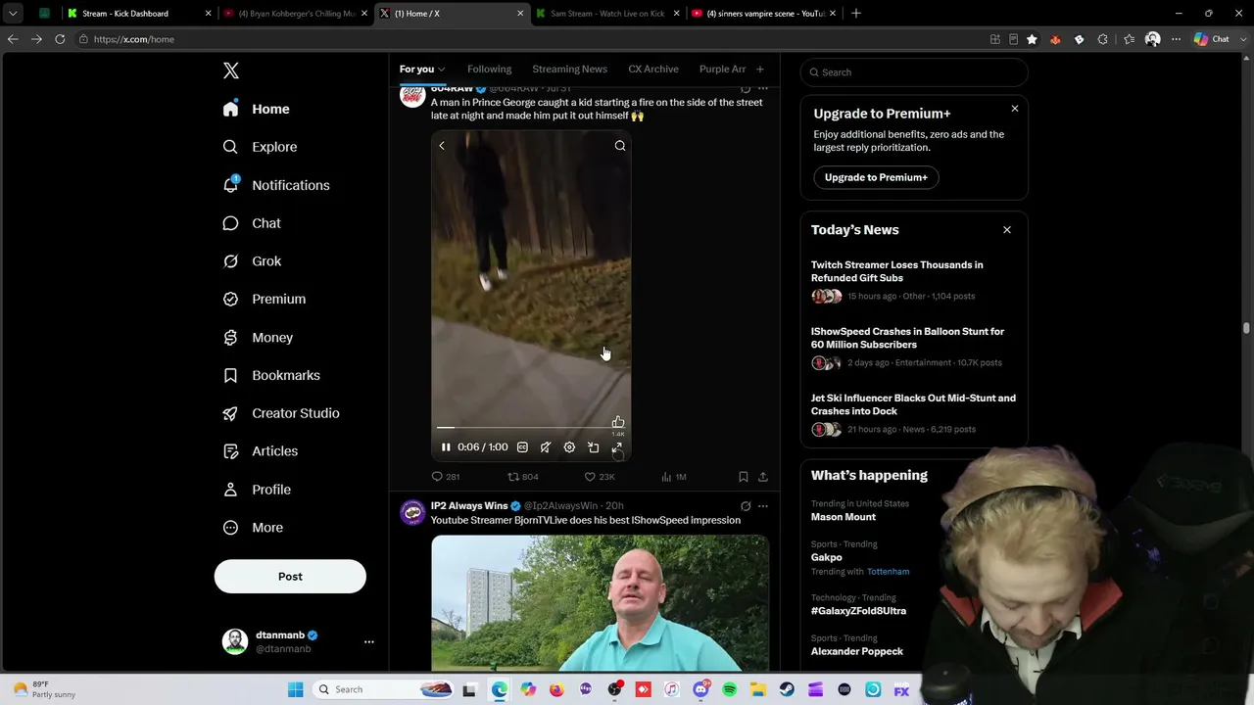Open Articles from the sidebar
The height and width of the screenshot is (705, 1254).
point(261,451)
